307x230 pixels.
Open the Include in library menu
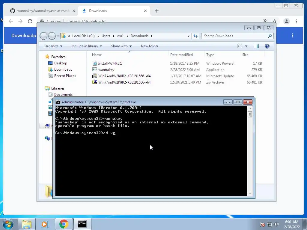(x=87, y=46)
